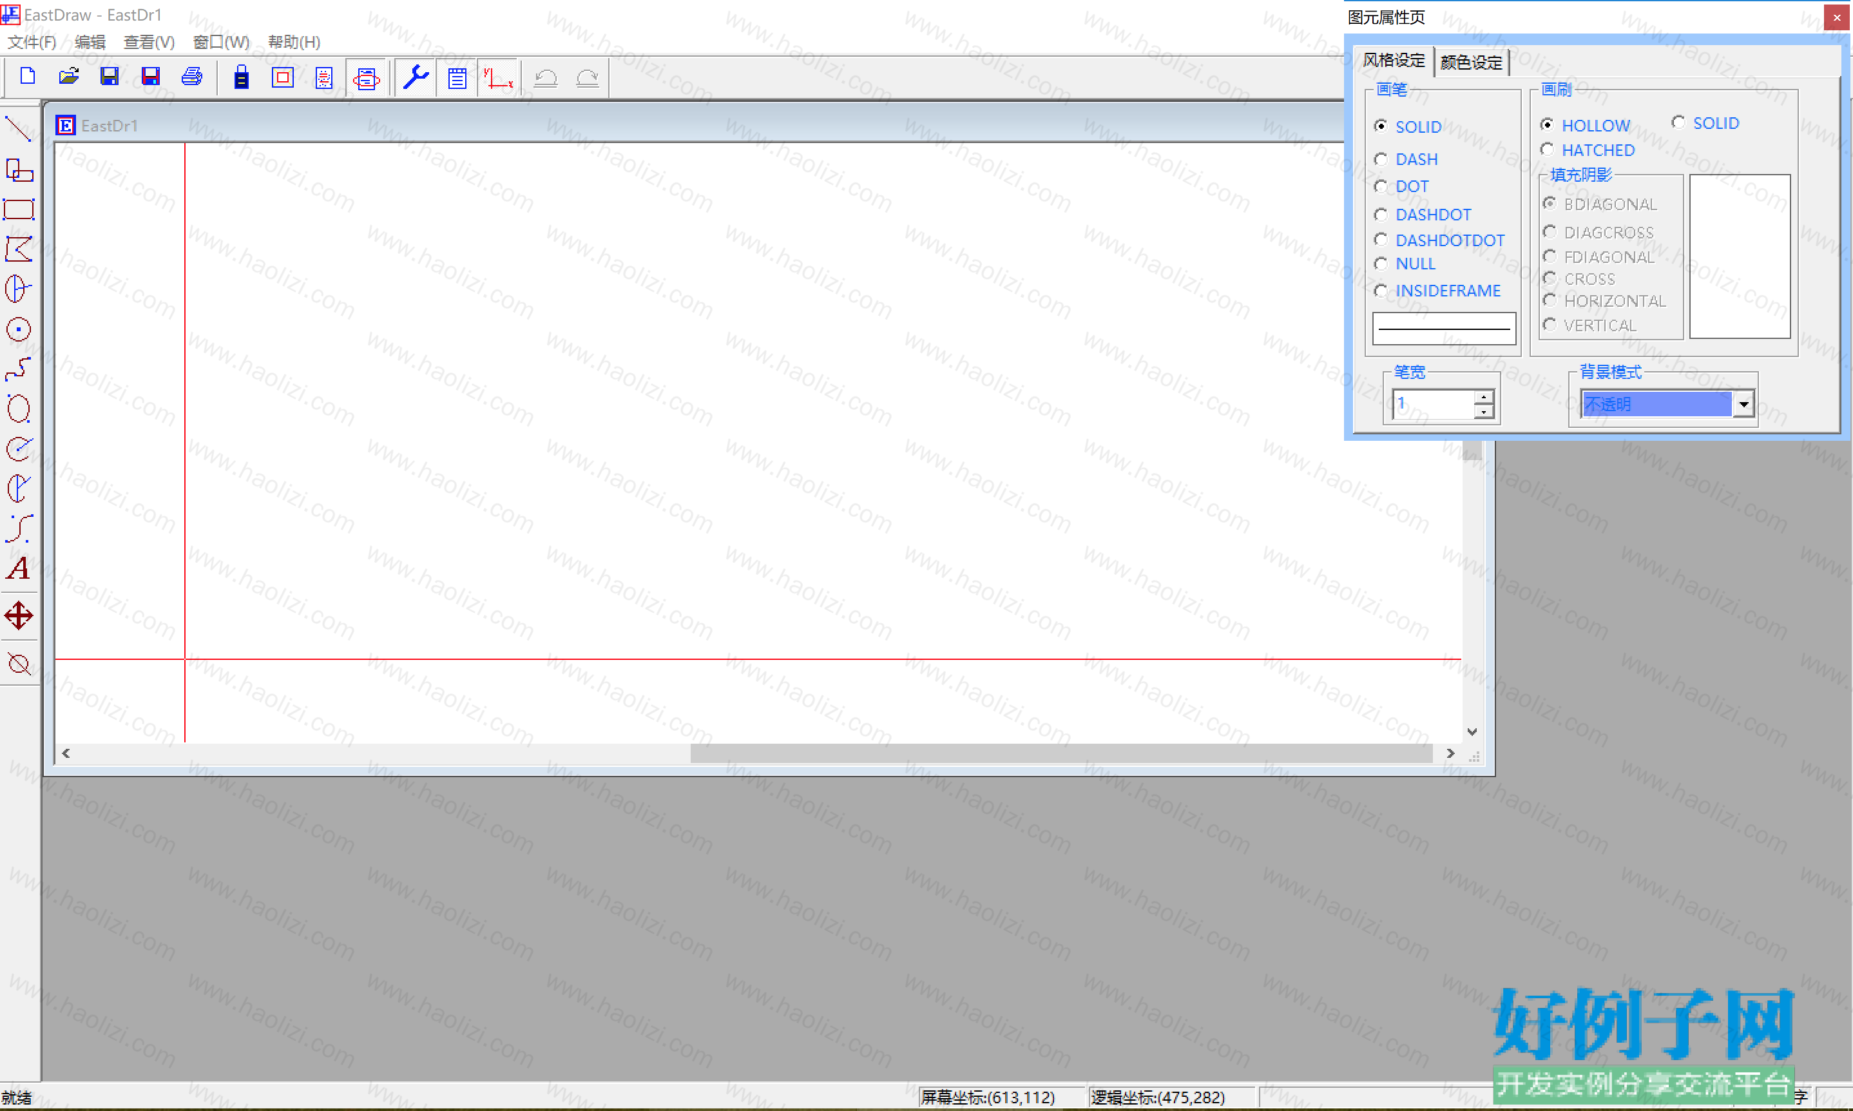
Task: Open the 帮助(H) menu
Action: tap(294, 42)
